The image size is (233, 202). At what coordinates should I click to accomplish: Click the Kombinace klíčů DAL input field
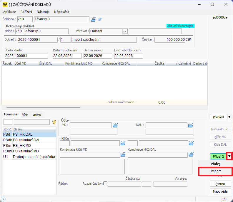pos(157,155)
